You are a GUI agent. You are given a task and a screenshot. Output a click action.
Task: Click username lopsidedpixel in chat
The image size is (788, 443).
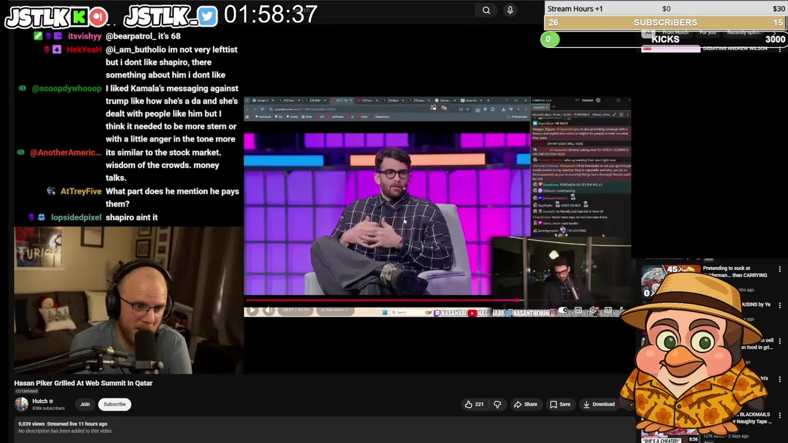pos(76,217)
